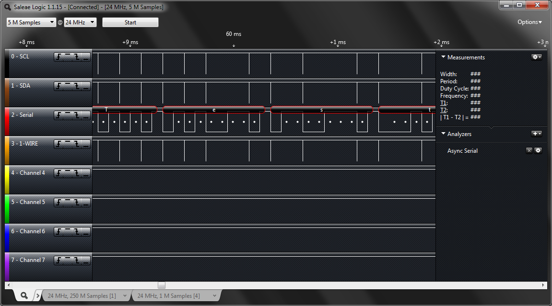Viewport: 552px width, 306px height.
Task: Expand tabs with the chevron arrow
Action: 38,296
